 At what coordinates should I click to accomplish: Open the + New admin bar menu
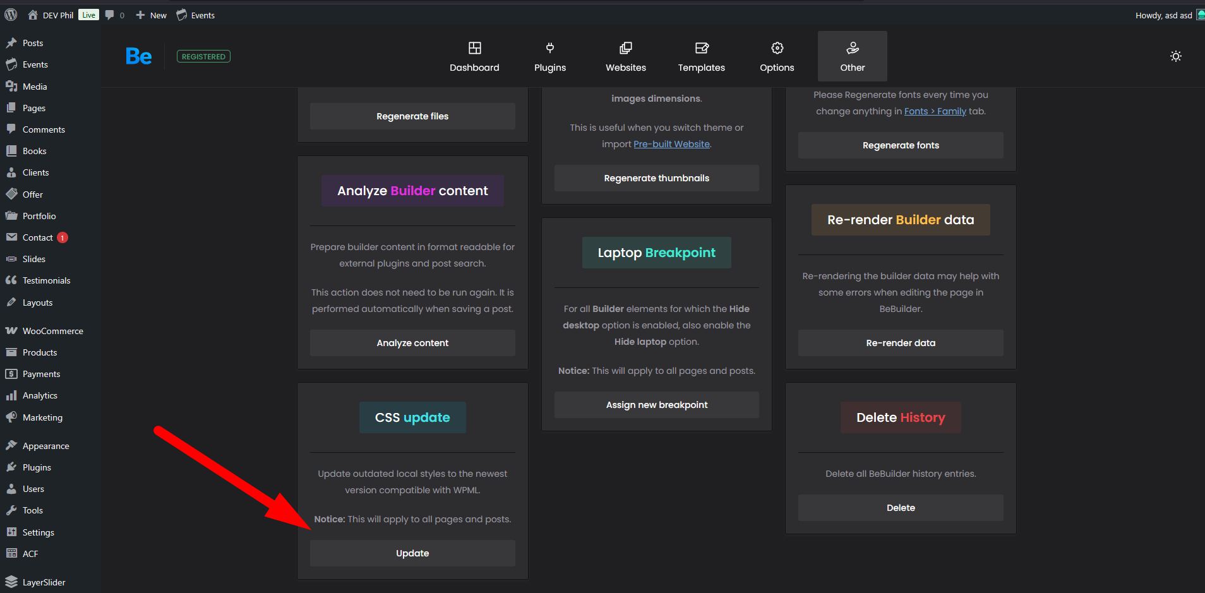(152, 15)
